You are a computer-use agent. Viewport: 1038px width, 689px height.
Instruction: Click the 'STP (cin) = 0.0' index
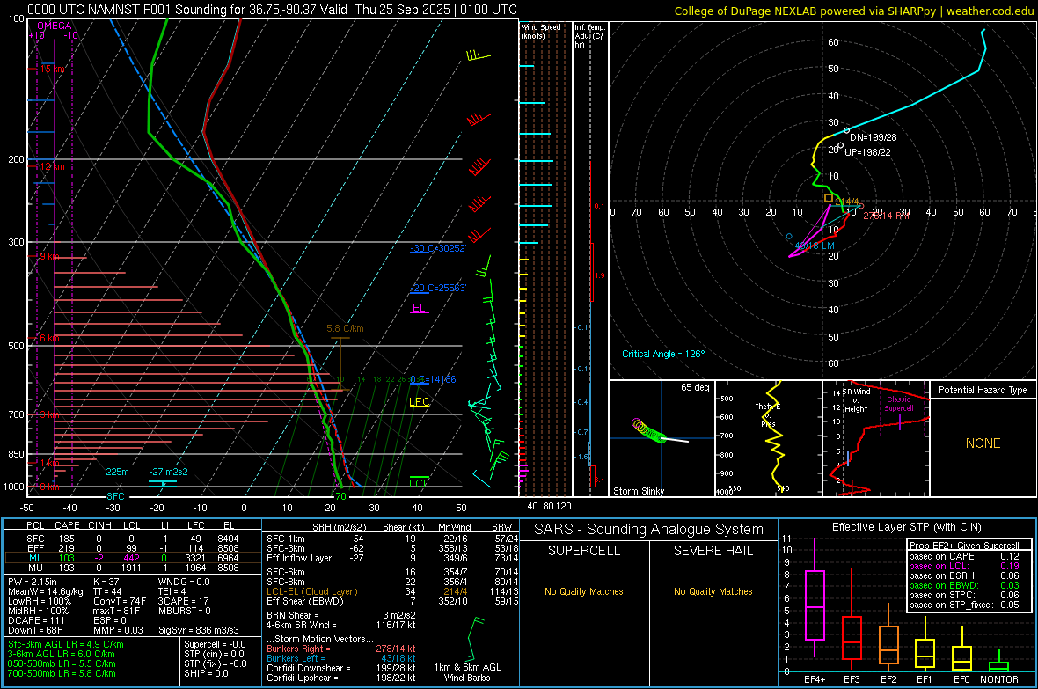pyautogui.click(x=215, y=654)
